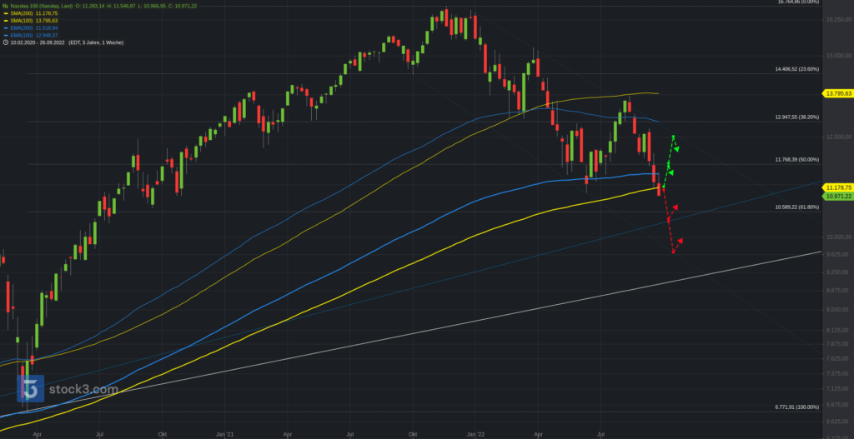Click the 15.000,00 price axis label

839,56
